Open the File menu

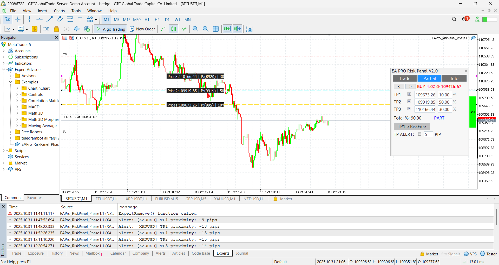coord(13,11)
